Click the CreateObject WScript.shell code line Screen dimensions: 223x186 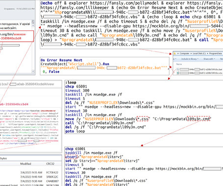74,64
